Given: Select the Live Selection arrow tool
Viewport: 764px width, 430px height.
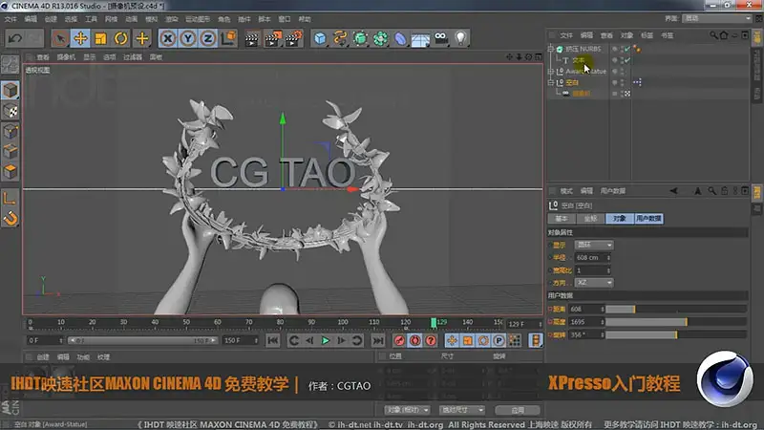Looking at the screenshot, I should 60,38.
